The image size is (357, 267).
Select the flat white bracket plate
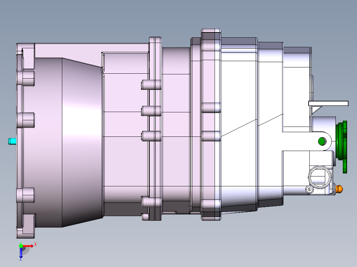pos(328,103)
